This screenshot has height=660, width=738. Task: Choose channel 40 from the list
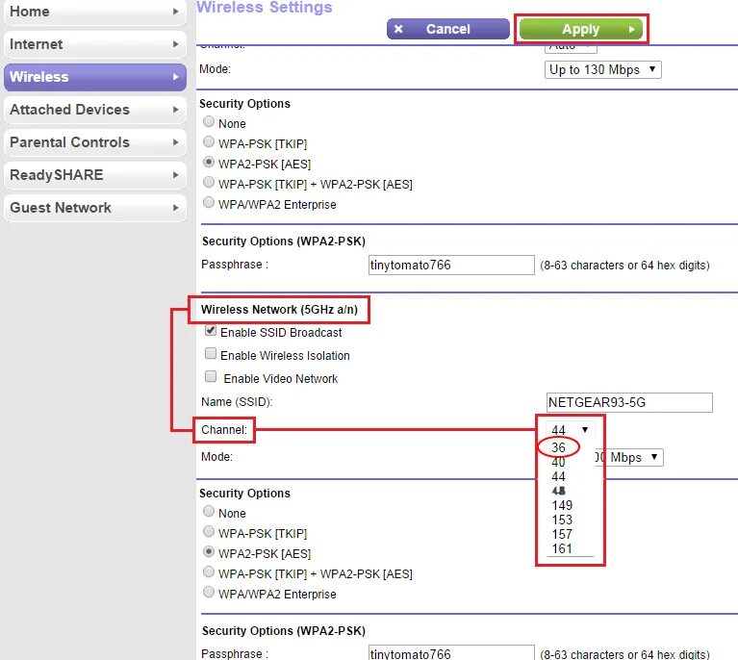coord(558,462)
